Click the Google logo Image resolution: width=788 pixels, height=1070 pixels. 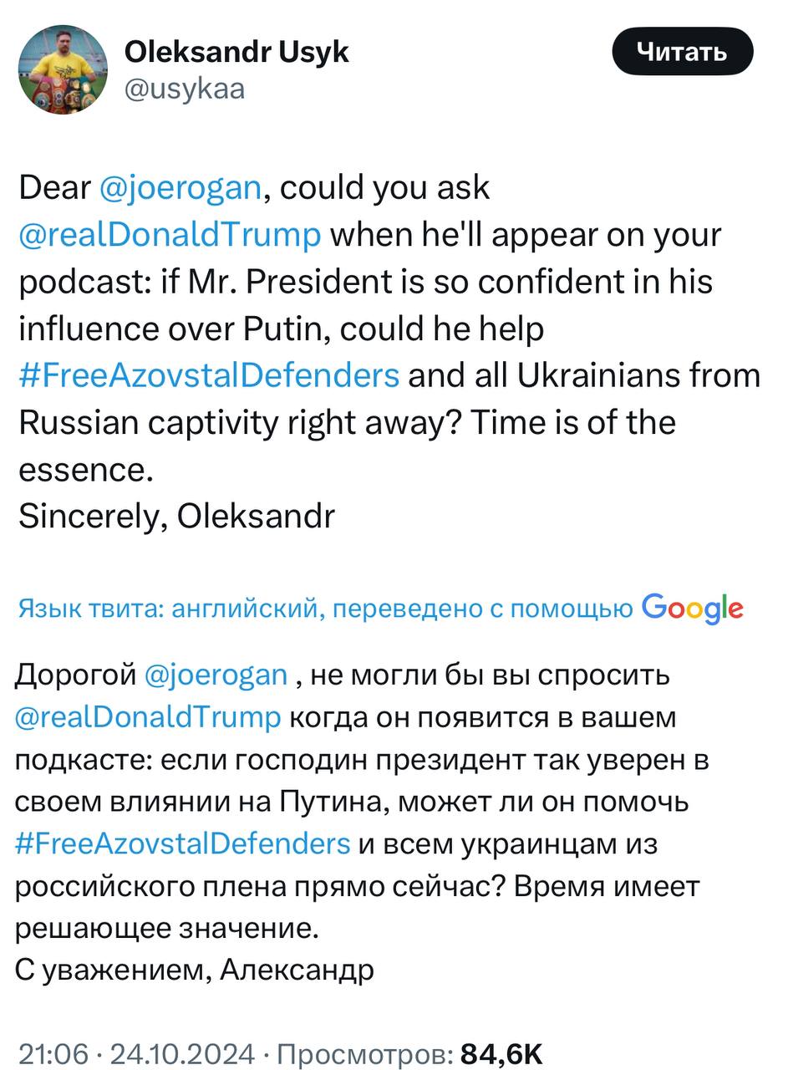click(693, 609)
